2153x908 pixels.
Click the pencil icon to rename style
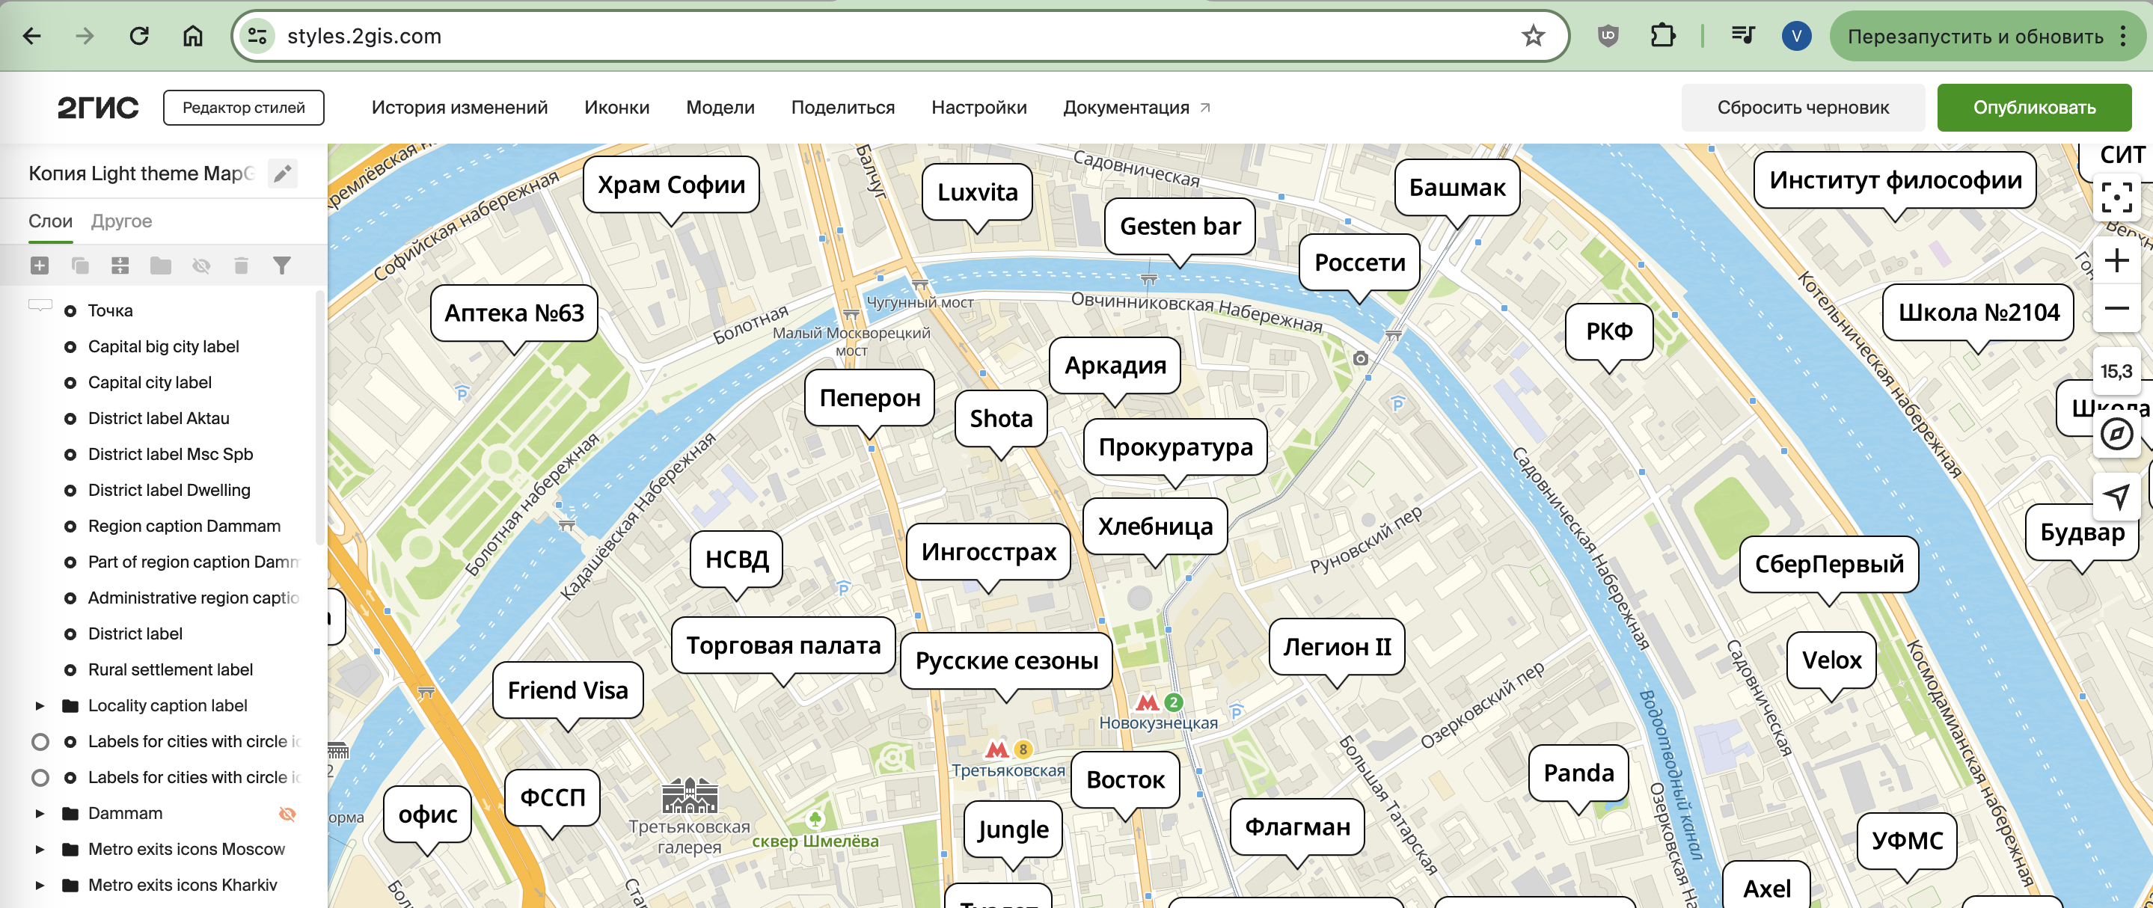pyautogui.click(x=283, y=174)
